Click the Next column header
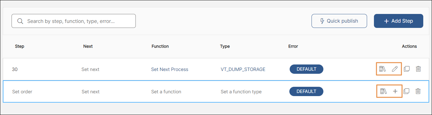 (88, 46)
